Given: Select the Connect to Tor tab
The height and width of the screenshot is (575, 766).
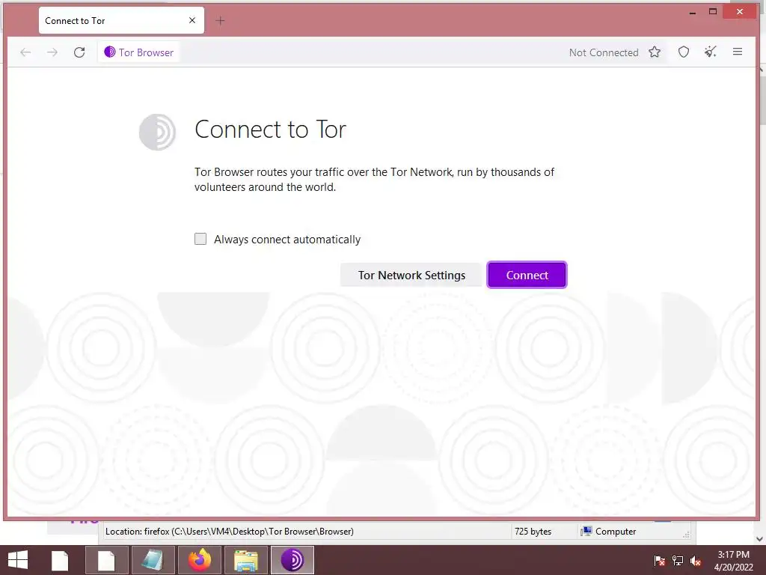Looking at the screenshot, I should 121,20.
